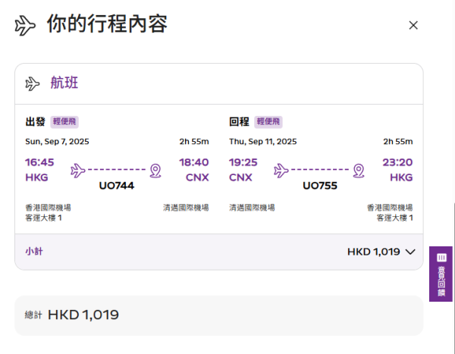455x354 pixels.
Task: Click the 回程 heading
Action: click(239, 121)
